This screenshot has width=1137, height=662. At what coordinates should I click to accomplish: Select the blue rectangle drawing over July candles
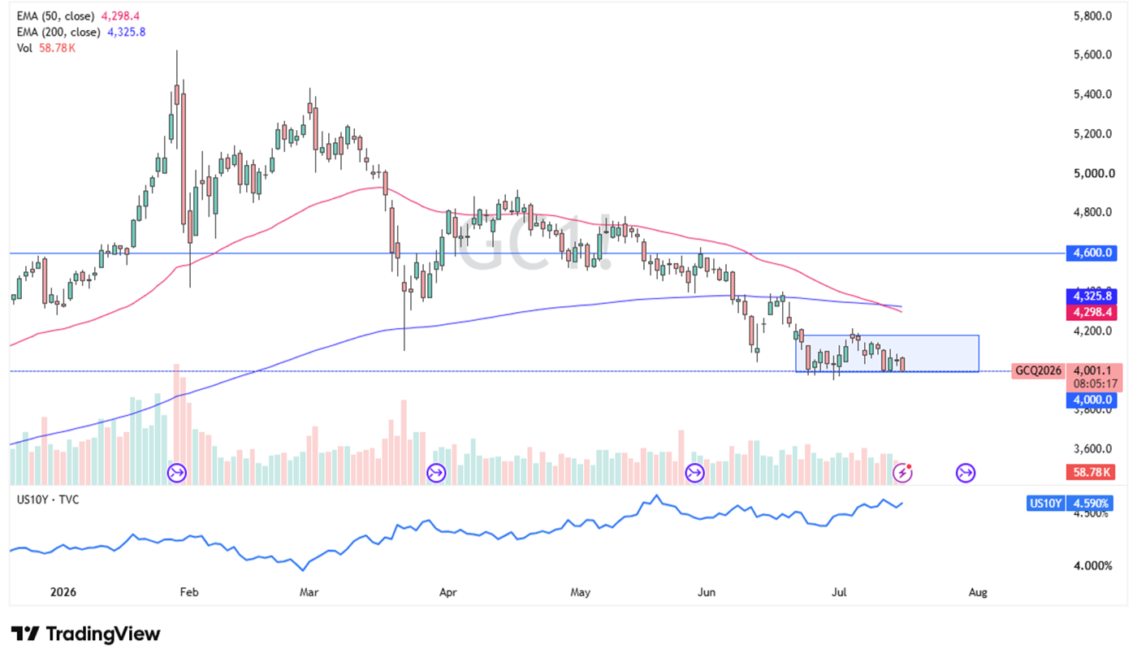(887, 353)
